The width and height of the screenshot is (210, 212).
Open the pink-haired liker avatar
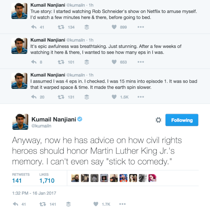click(x=152, y=178)
